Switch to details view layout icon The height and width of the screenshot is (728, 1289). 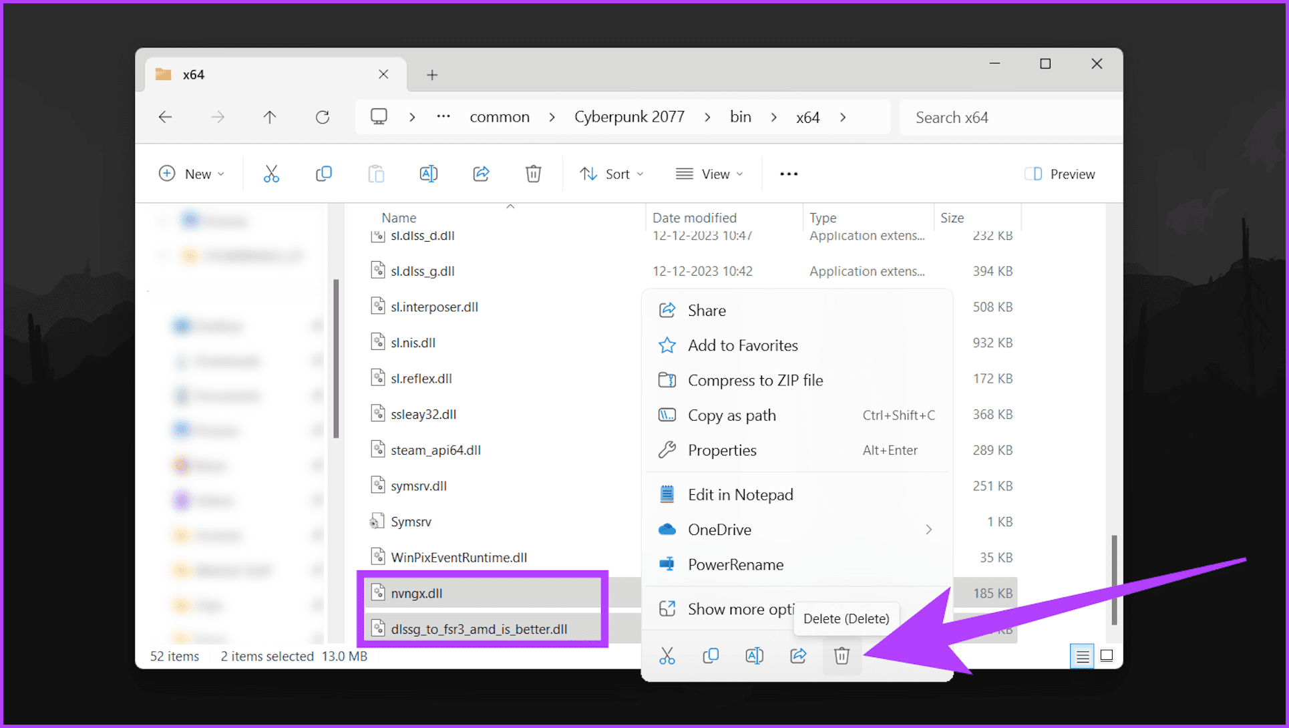pos(1082,657)
